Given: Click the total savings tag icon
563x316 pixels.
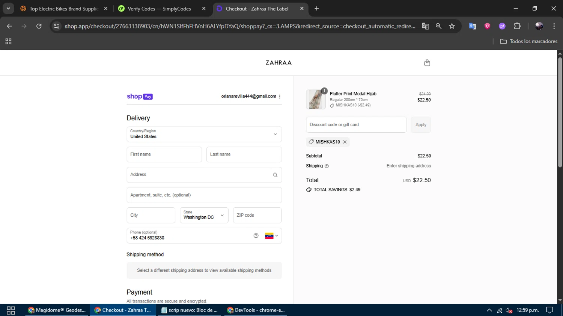Looking at the screenshot, I should tap(309, 190).
